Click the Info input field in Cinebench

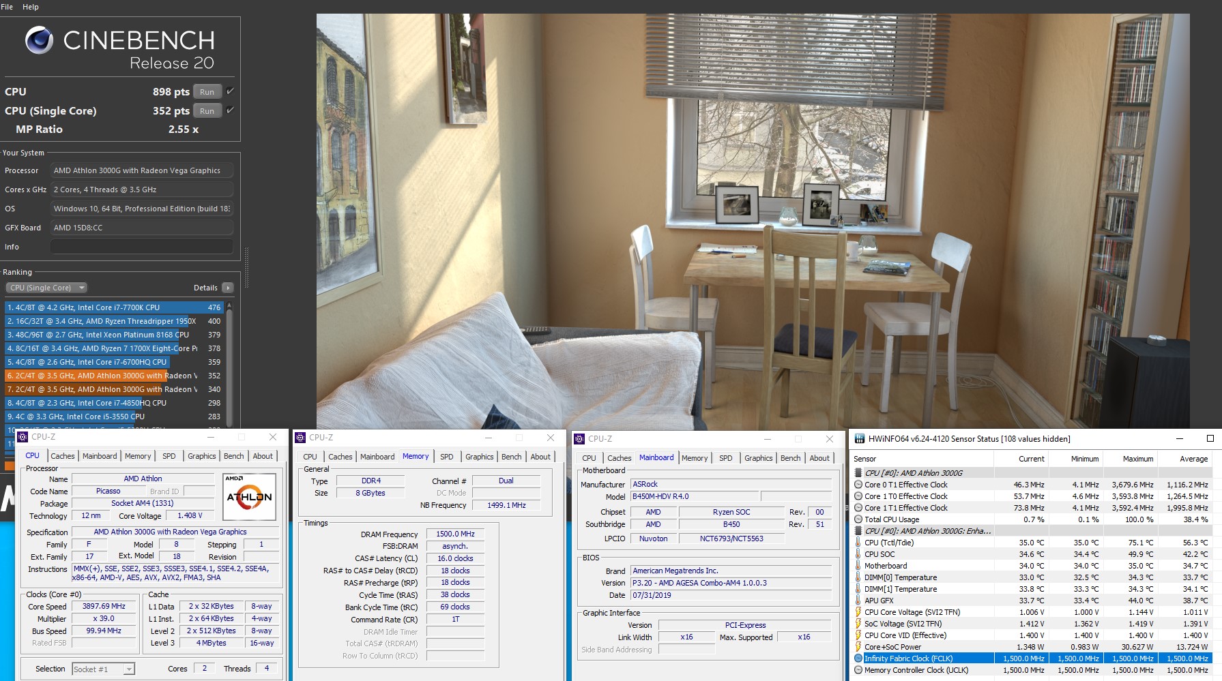[x=141, y=247]
